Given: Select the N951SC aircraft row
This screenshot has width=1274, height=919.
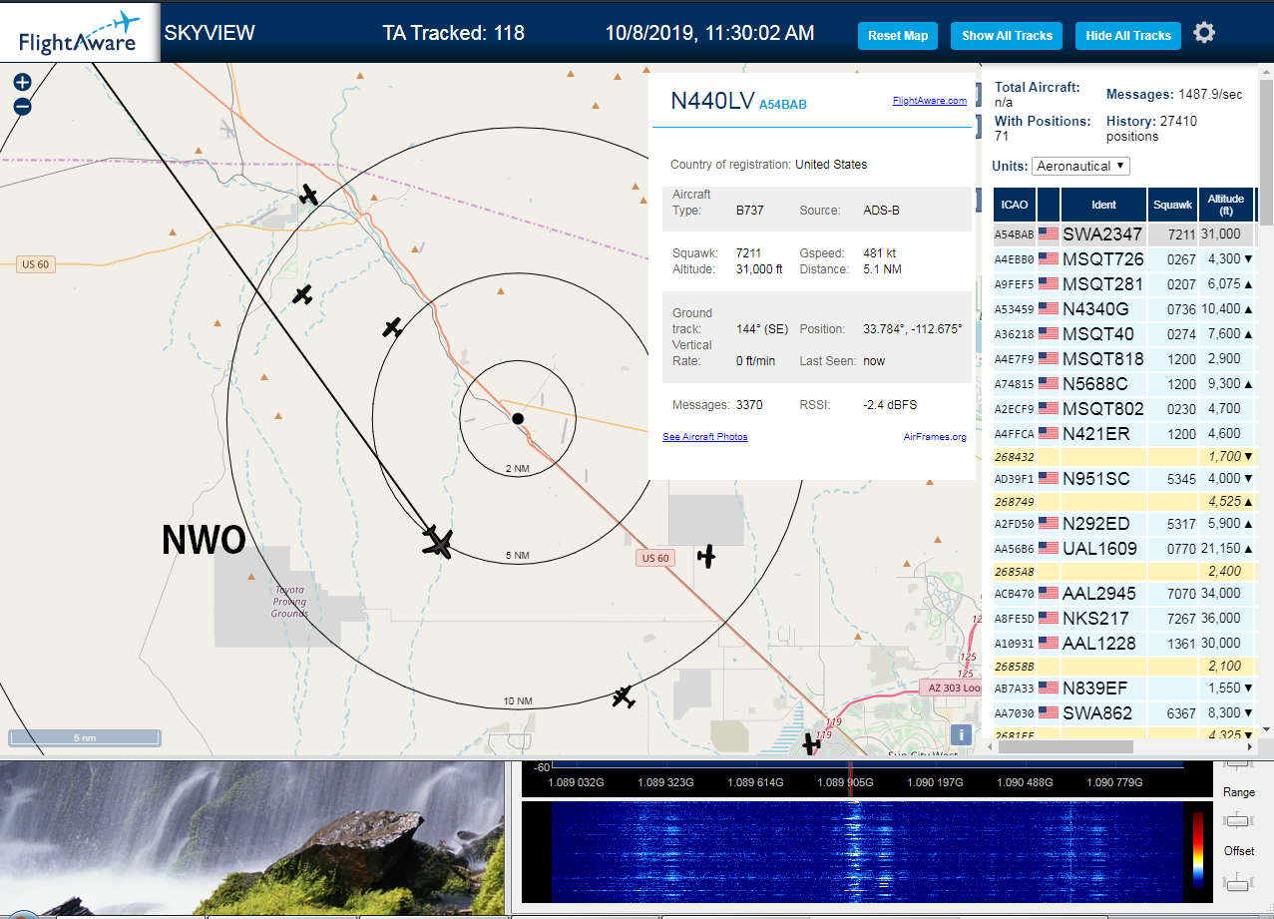Looking at the screenshot, I should click(x=1124, y=479).
